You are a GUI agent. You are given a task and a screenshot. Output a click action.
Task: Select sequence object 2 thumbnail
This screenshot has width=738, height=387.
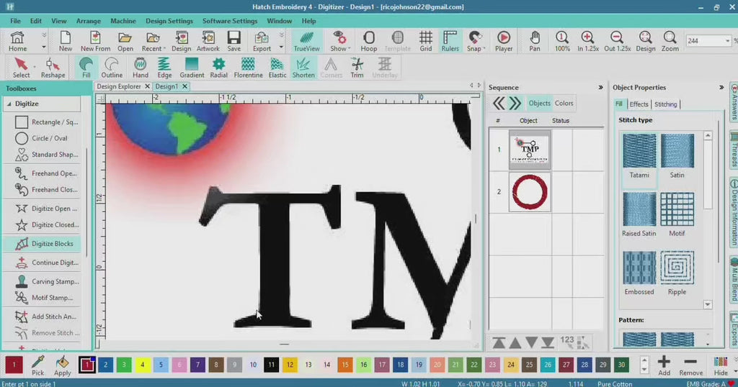(x=530, y=191)
